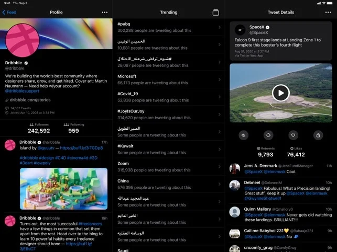The height and width of the screenshot is (252, 337).
Task: Go back to Feed
Action: pyautogui.click(x=9, y=12)
